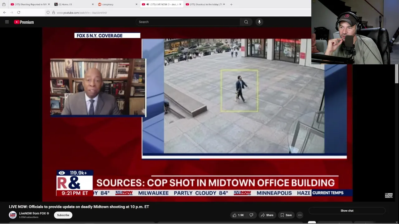Click the magnifier search button
Image resolution: width=399 pixels, height=224 pixels.
[x=246, y=22]
